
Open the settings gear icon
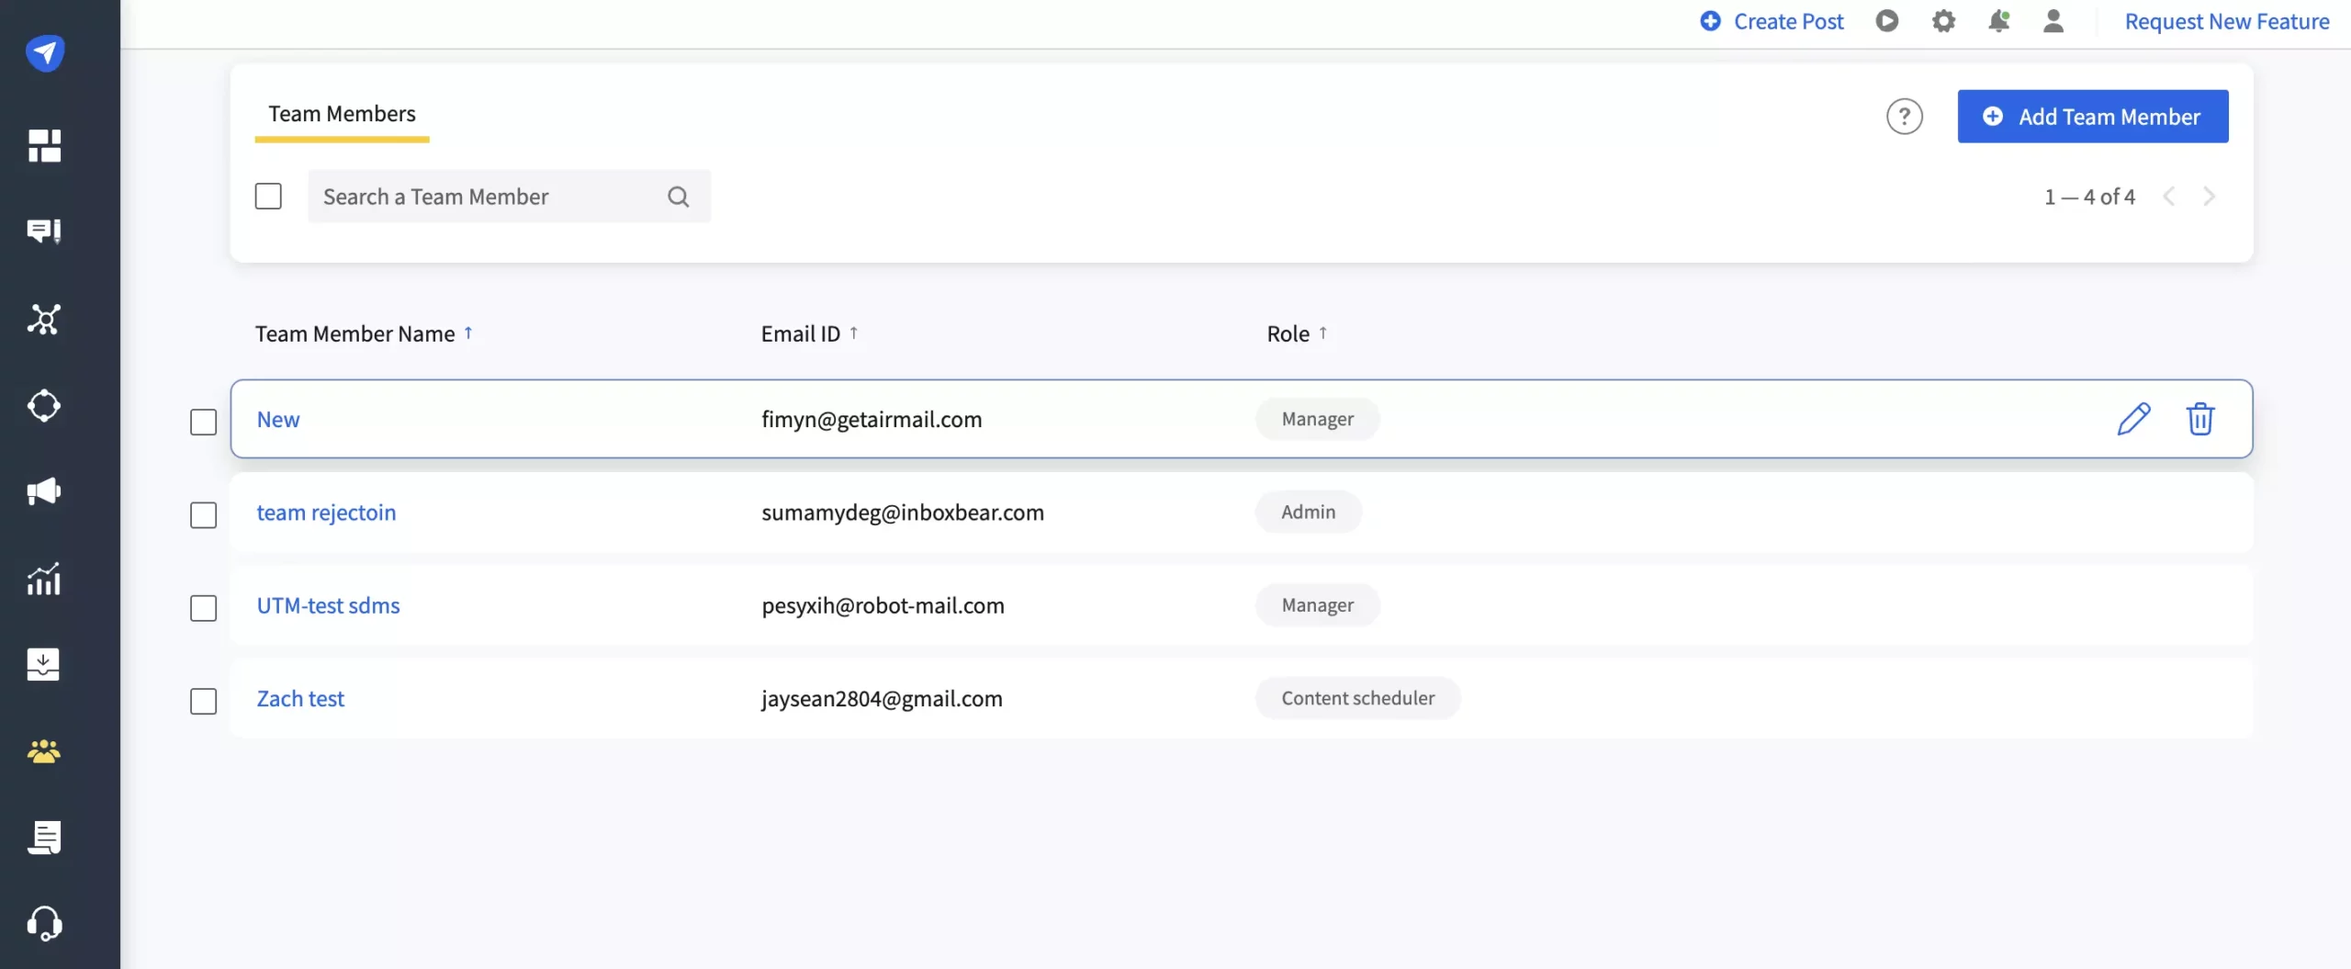tap(1943, 21)
